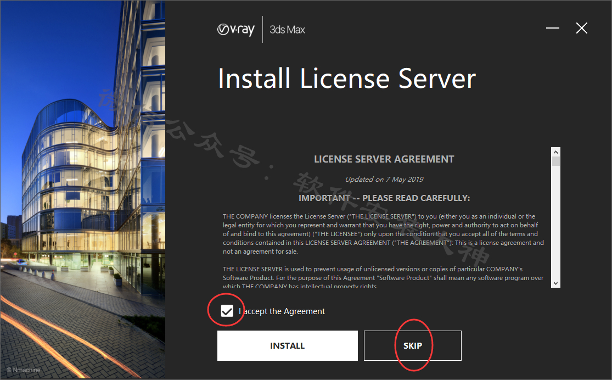Click the "3ds Max" product label

(x=287, y=30)
